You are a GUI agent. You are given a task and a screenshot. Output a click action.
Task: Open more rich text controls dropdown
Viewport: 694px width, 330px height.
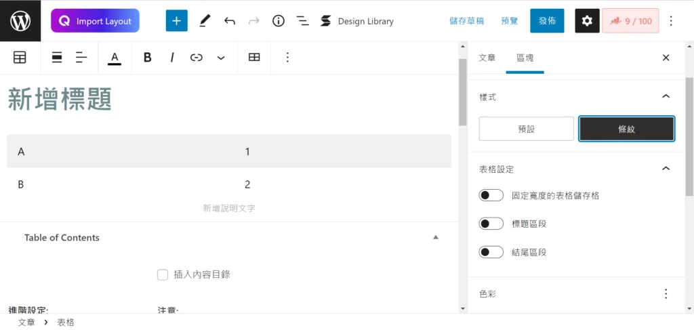point(221,58)
